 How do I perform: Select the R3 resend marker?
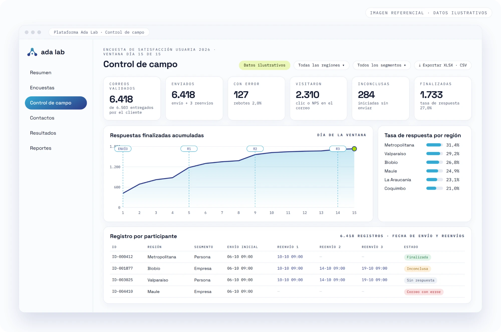pyautogui.click(x=338, y=149)
